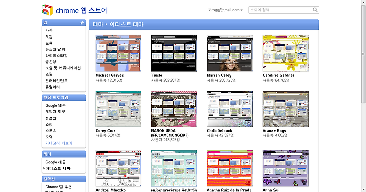
Task: Open Google 제공 under themes
Action: pyautogui.click(x=55, y=162)
